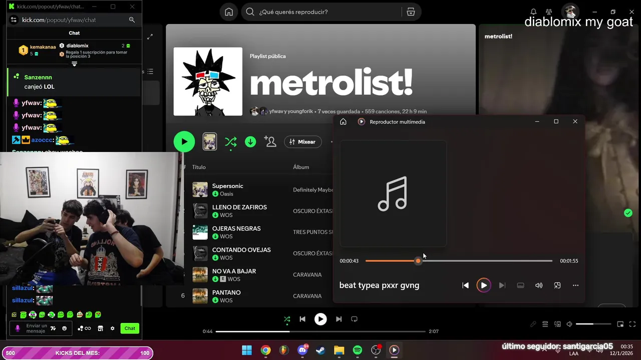
Task: Toggle playlist shuffle next to preview thumbnail
Action: [231, 142]
